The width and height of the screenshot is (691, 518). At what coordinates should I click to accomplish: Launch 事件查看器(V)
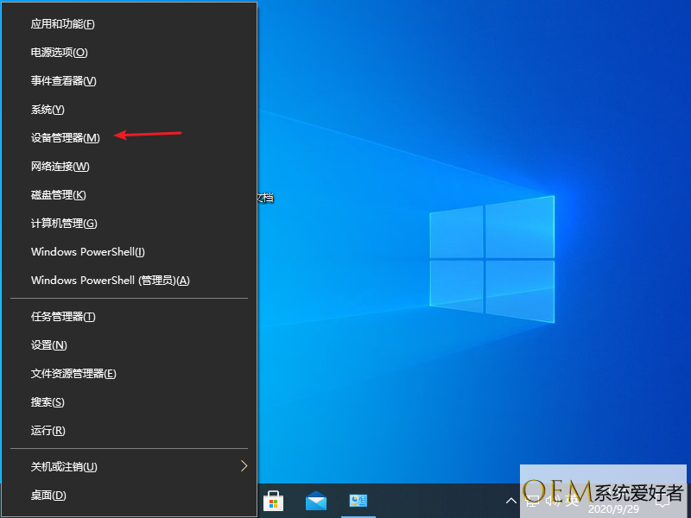[x=64, y=81]
